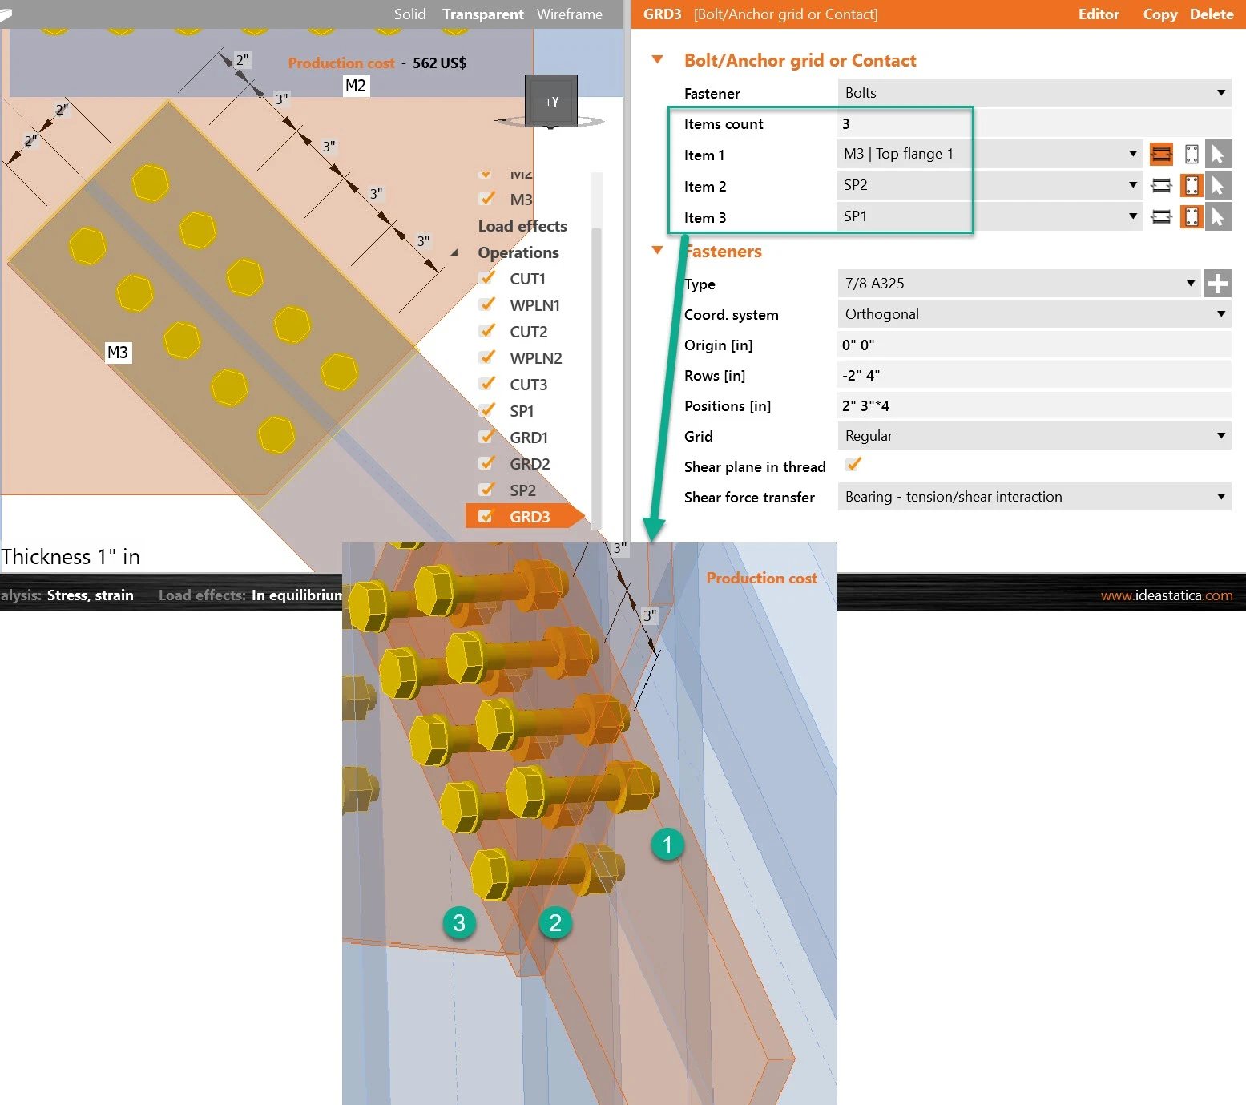Switch to Wireframe view mode
1246x1105 pixels.
[570, 14]
